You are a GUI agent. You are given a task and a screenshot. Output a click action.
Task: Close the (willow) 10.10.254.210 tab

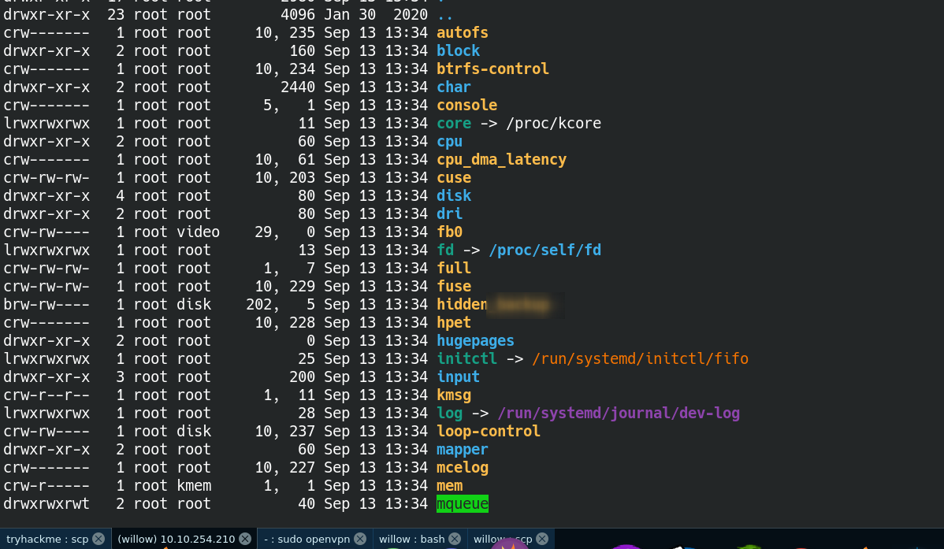245,539
